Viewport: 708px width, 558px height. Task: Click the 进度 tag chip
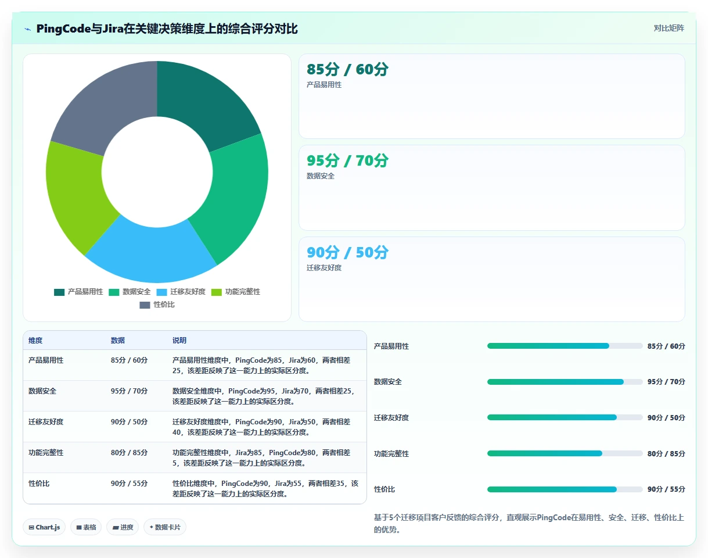coord(123,527)
